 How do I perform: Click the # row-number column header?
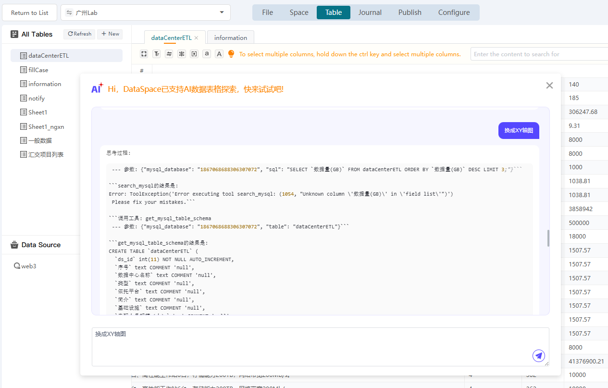coord(142,71)
